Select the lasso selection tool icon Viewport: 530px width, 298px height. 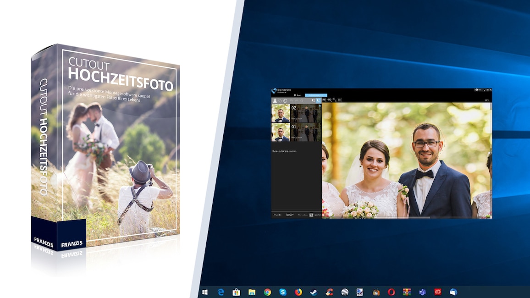coord(280,101)
